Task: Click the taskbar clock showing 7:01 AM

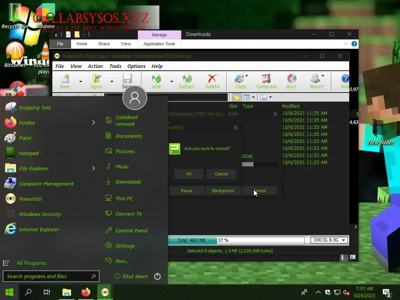Action: [x=364, y=292]
